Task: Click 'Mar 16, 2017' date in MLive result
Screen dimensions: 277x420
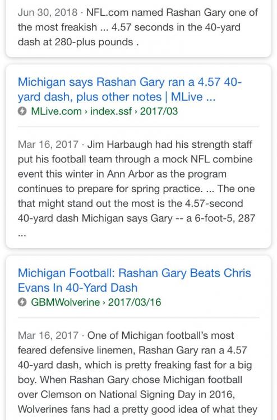Action: click(x=48, y=144)
